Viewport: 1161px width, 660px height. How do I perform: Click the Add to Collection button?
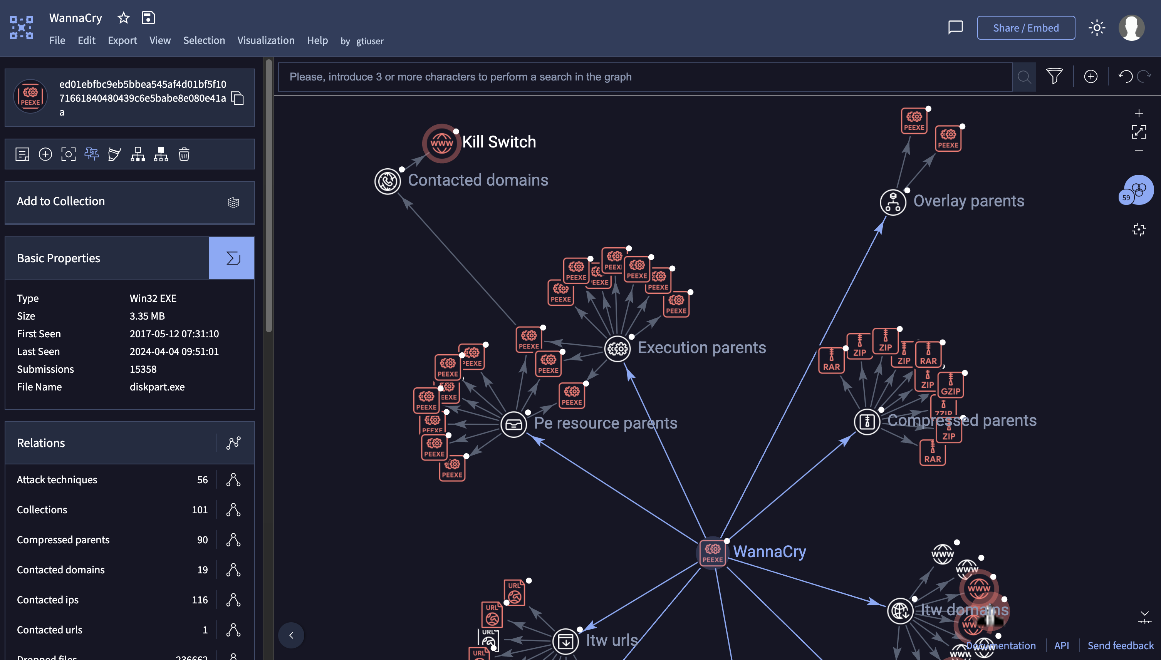(x=130, y=202)
